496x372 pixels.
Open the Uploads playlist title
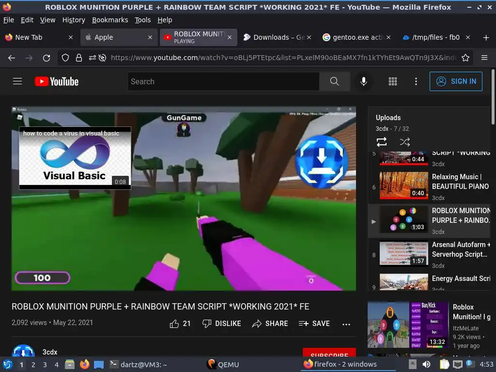(388, 118)
